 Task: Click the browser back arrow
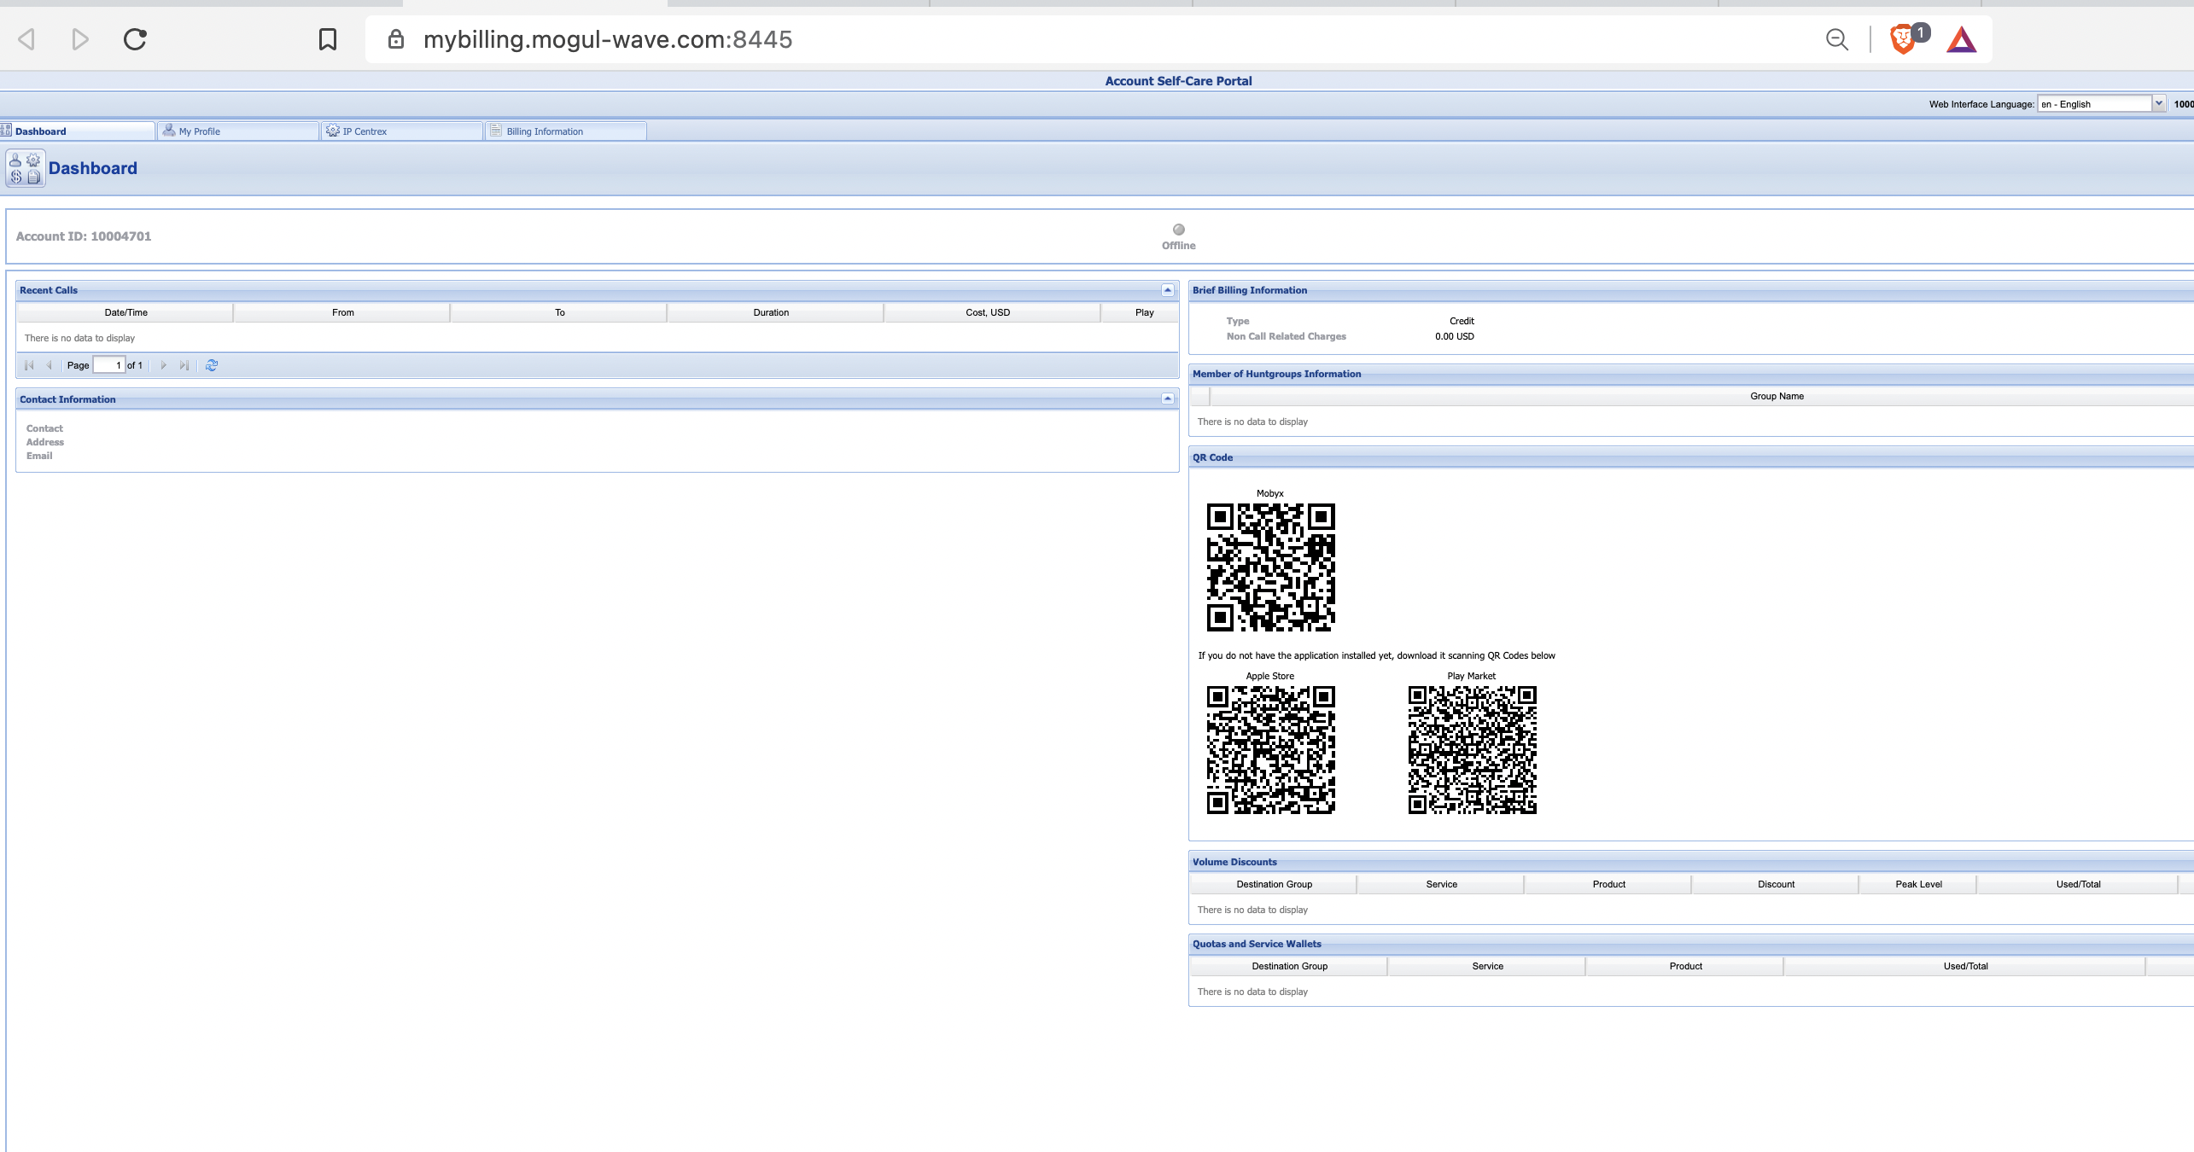click(x=26, y=39)
